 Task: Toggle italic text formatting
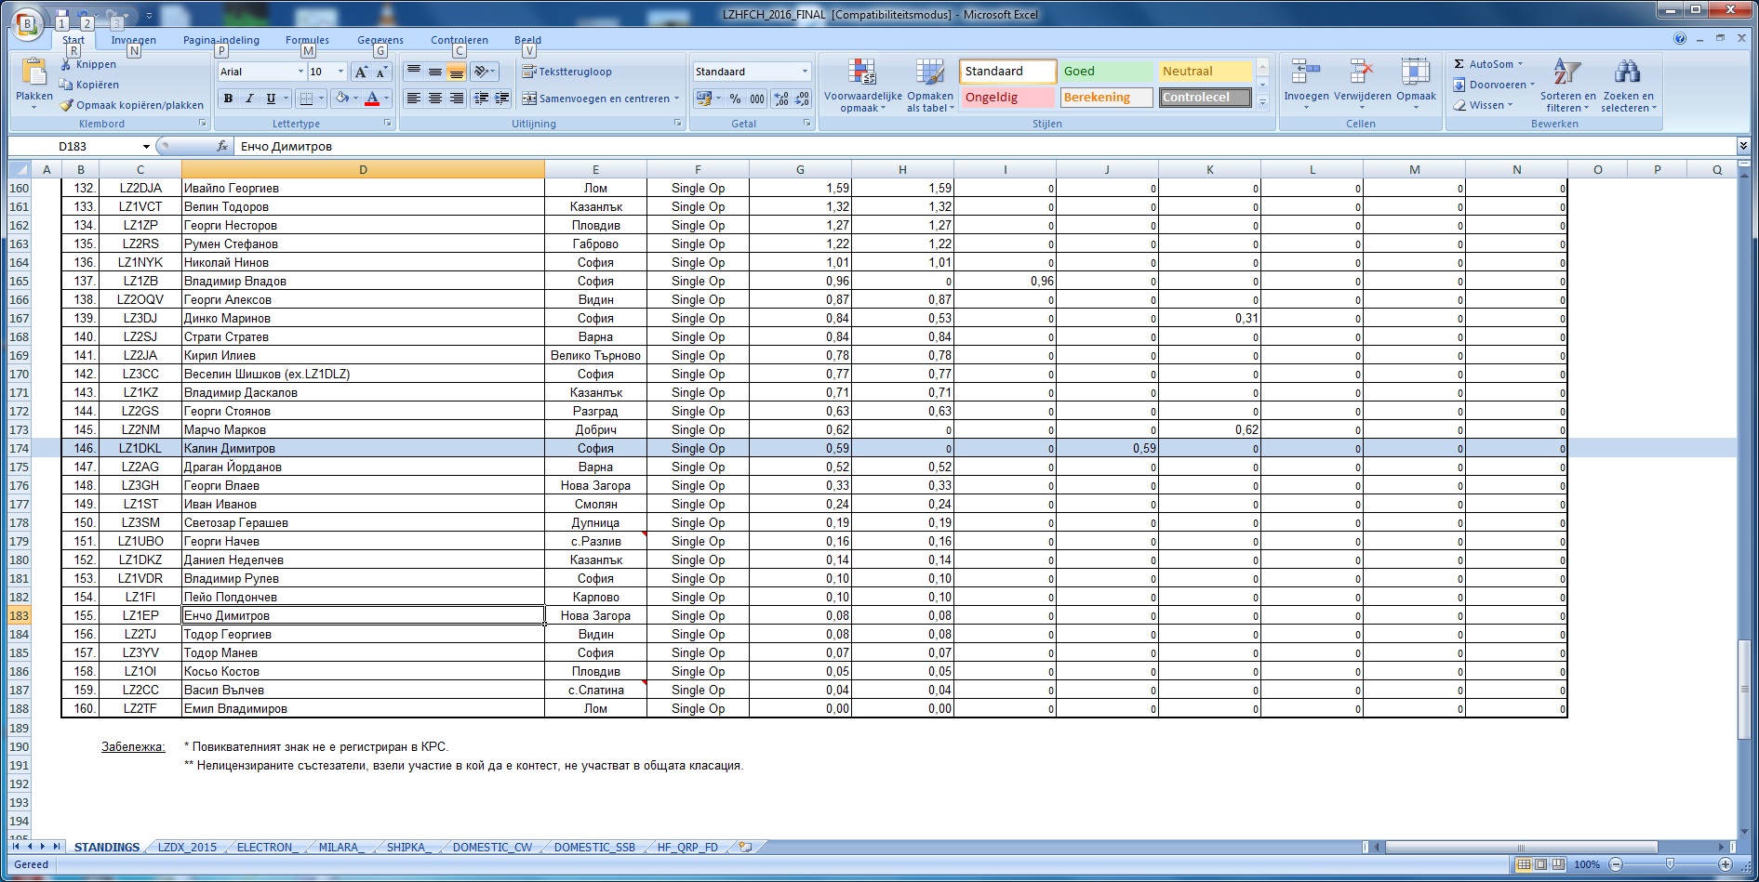249,99
